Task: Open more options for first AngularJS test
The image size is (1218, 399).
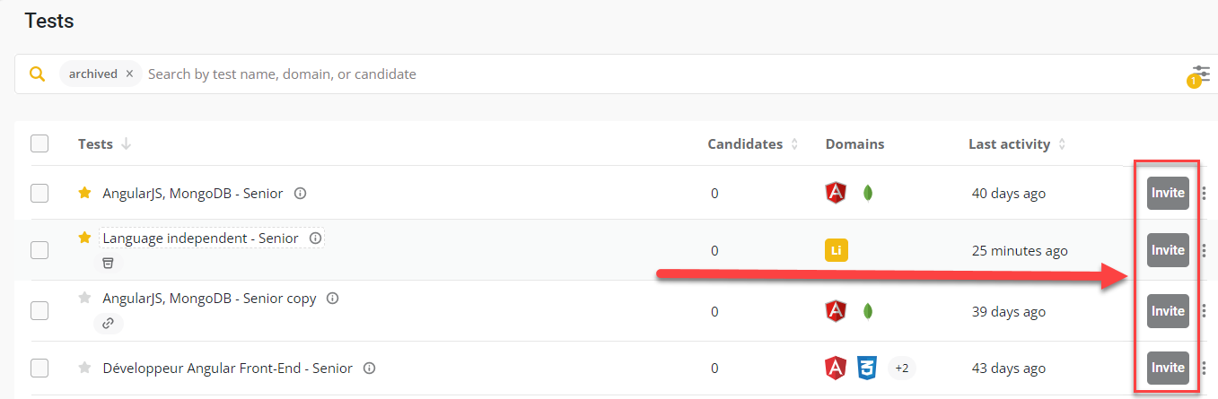Action: tap(1204, 193)
